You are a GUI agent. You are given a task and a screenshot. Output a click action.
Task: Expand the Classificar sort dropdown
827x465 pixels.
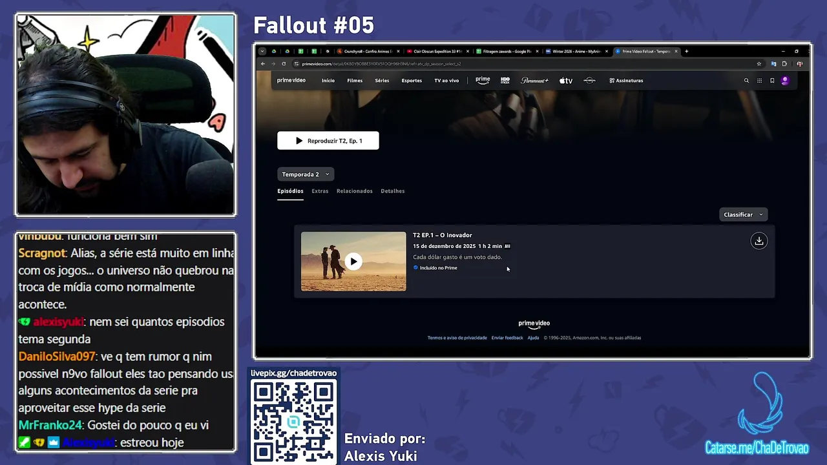point(744,214)
